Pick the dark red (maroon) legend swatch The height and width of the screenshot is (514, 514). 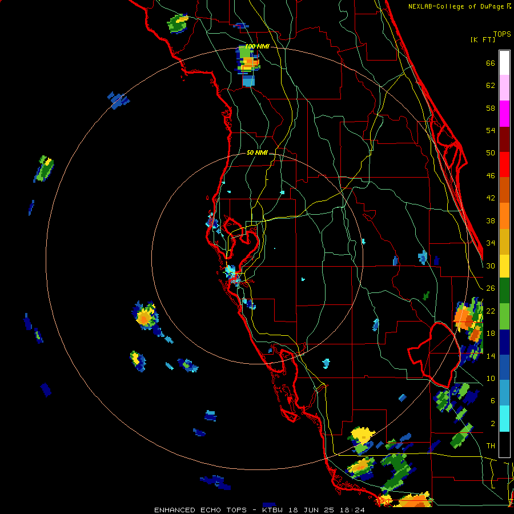pyautogui.click(x=504, y=139)
